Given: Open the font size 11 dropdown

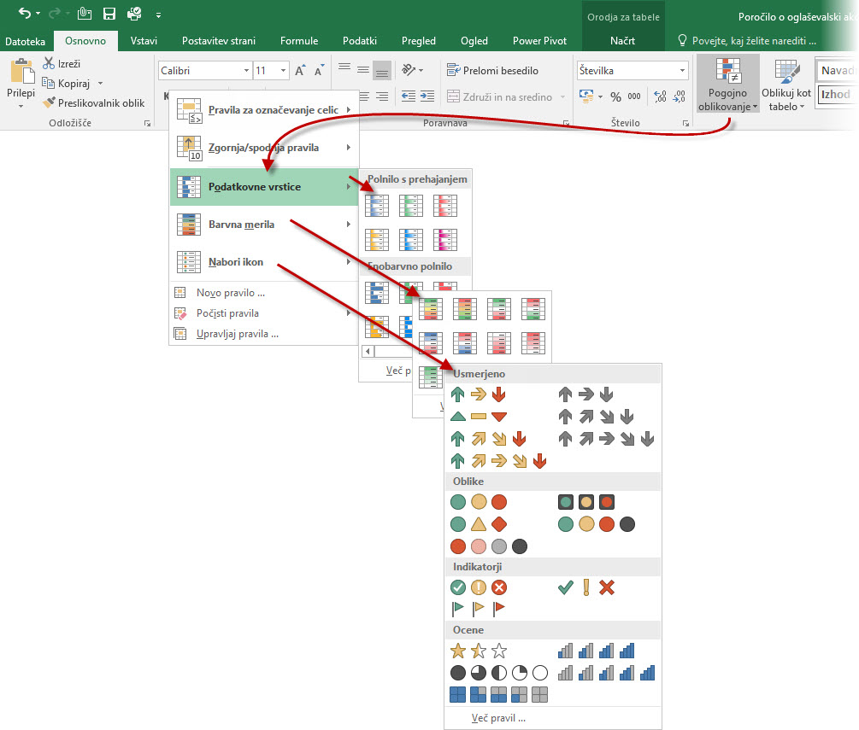Looking at the screenshot, I should 283,71.
